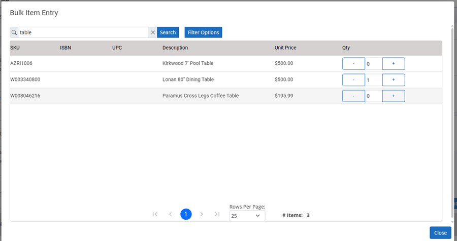Image resolution: width=457 pixels, height=241 pixels.
Task: Click the Kirkwood 7' Pool Table description
Action: coord(188,63)
